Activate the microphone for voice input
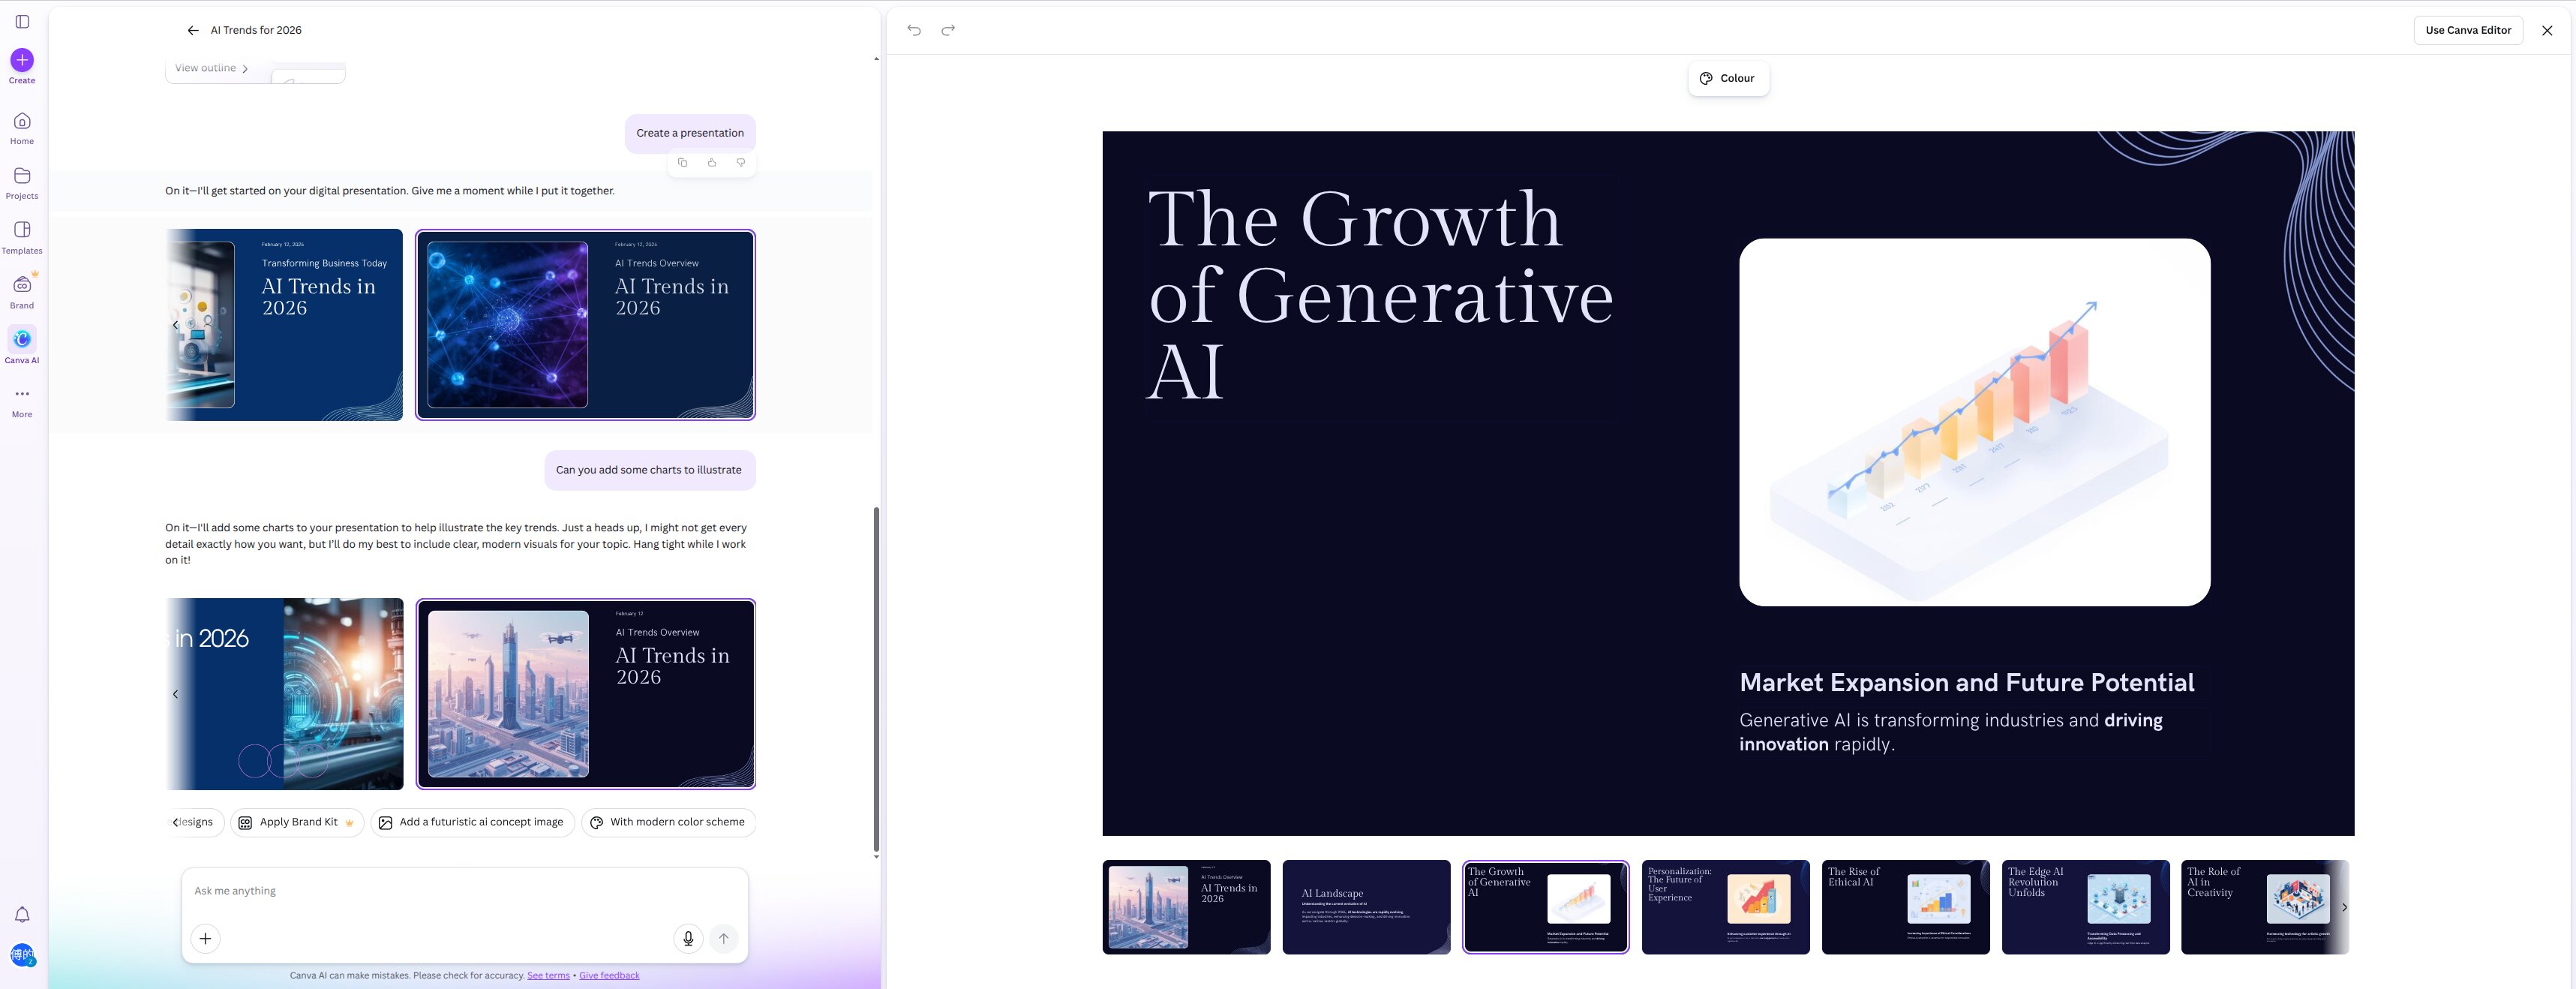This screenshot has width=2576, height=989. pyautogui.click(x=687, y=938)
